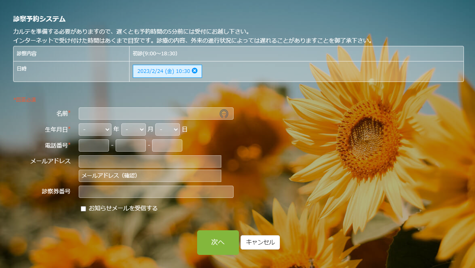Image resolution: width=475 pixels, height=268 pixels.
Task: Click the 生年月日 field label
Action: [x=56, y=129]
